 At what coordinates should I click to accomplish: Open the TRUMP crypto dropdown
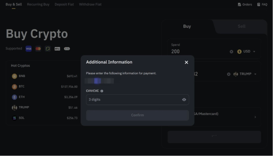tap(245, 74)
